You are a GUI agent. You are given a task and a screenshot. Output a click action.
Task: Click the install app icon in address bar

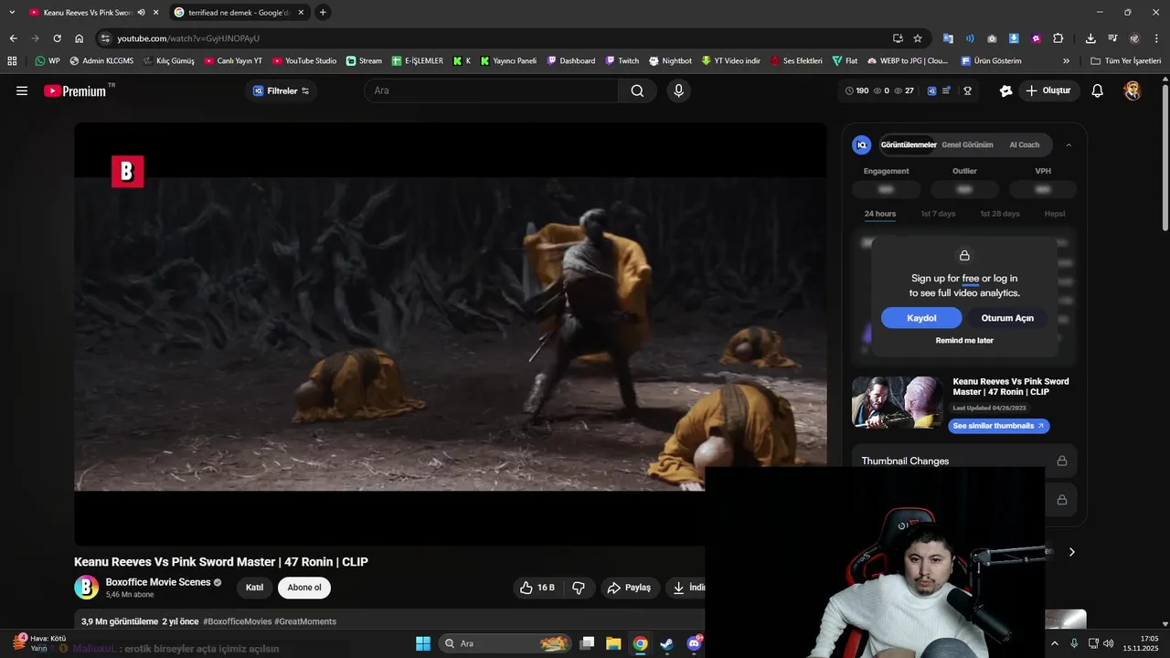coord(898,38)
